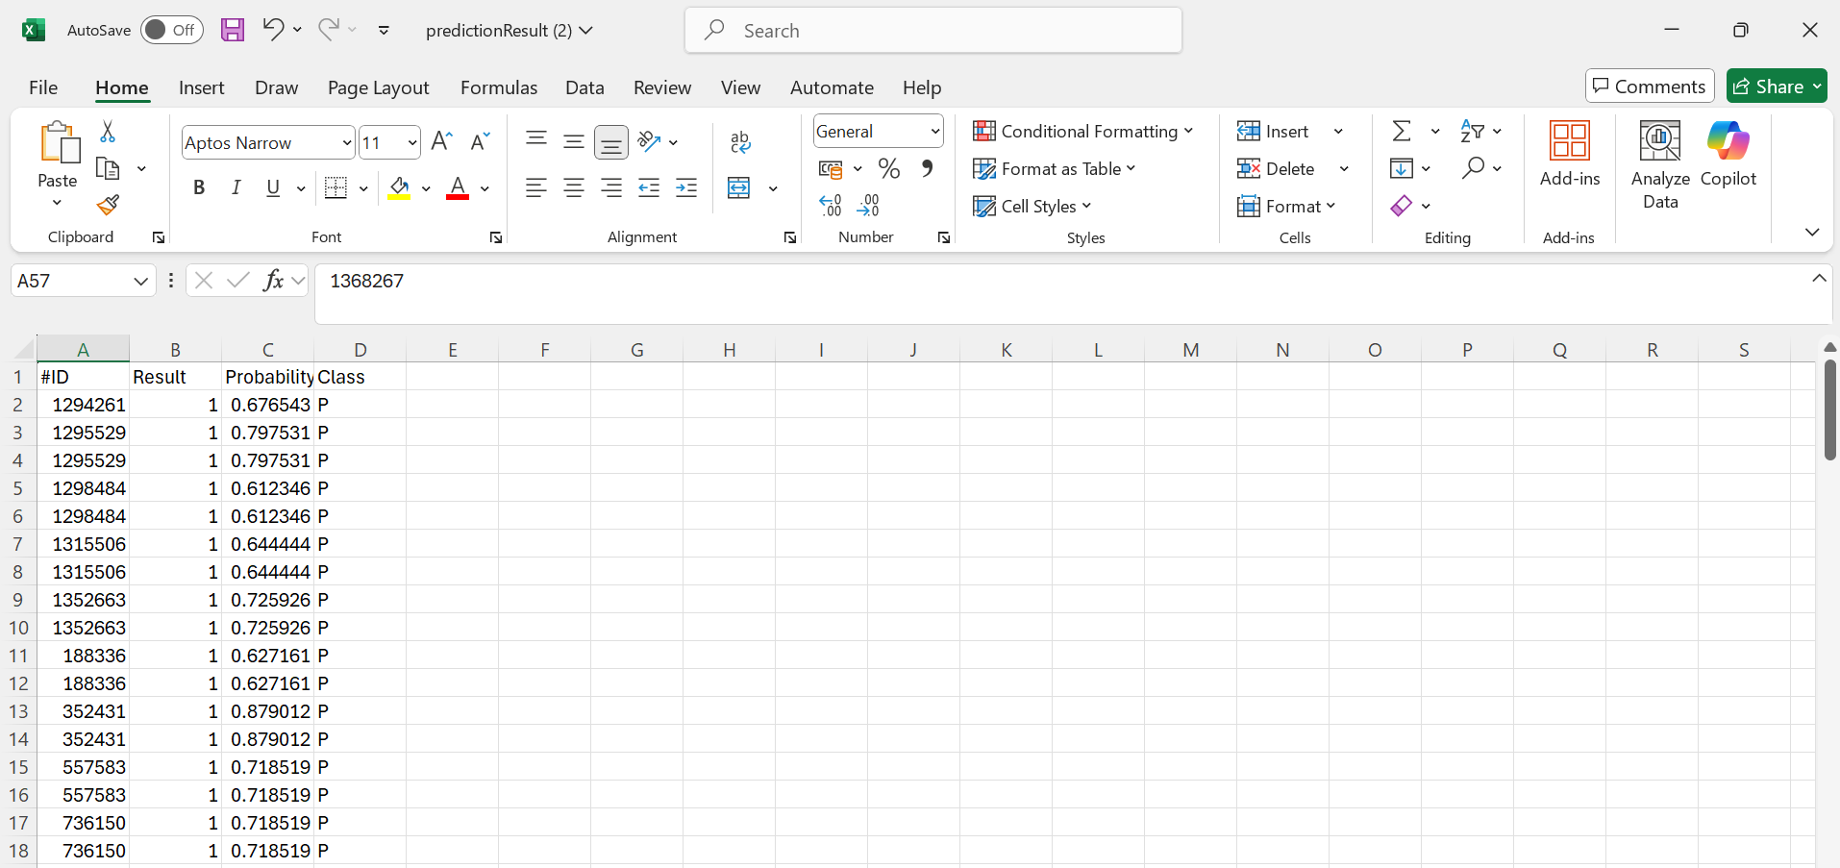Save the workbook with the floppy disk icon
This screenshot has height=868, width=1840.
(x=233, y=30)
